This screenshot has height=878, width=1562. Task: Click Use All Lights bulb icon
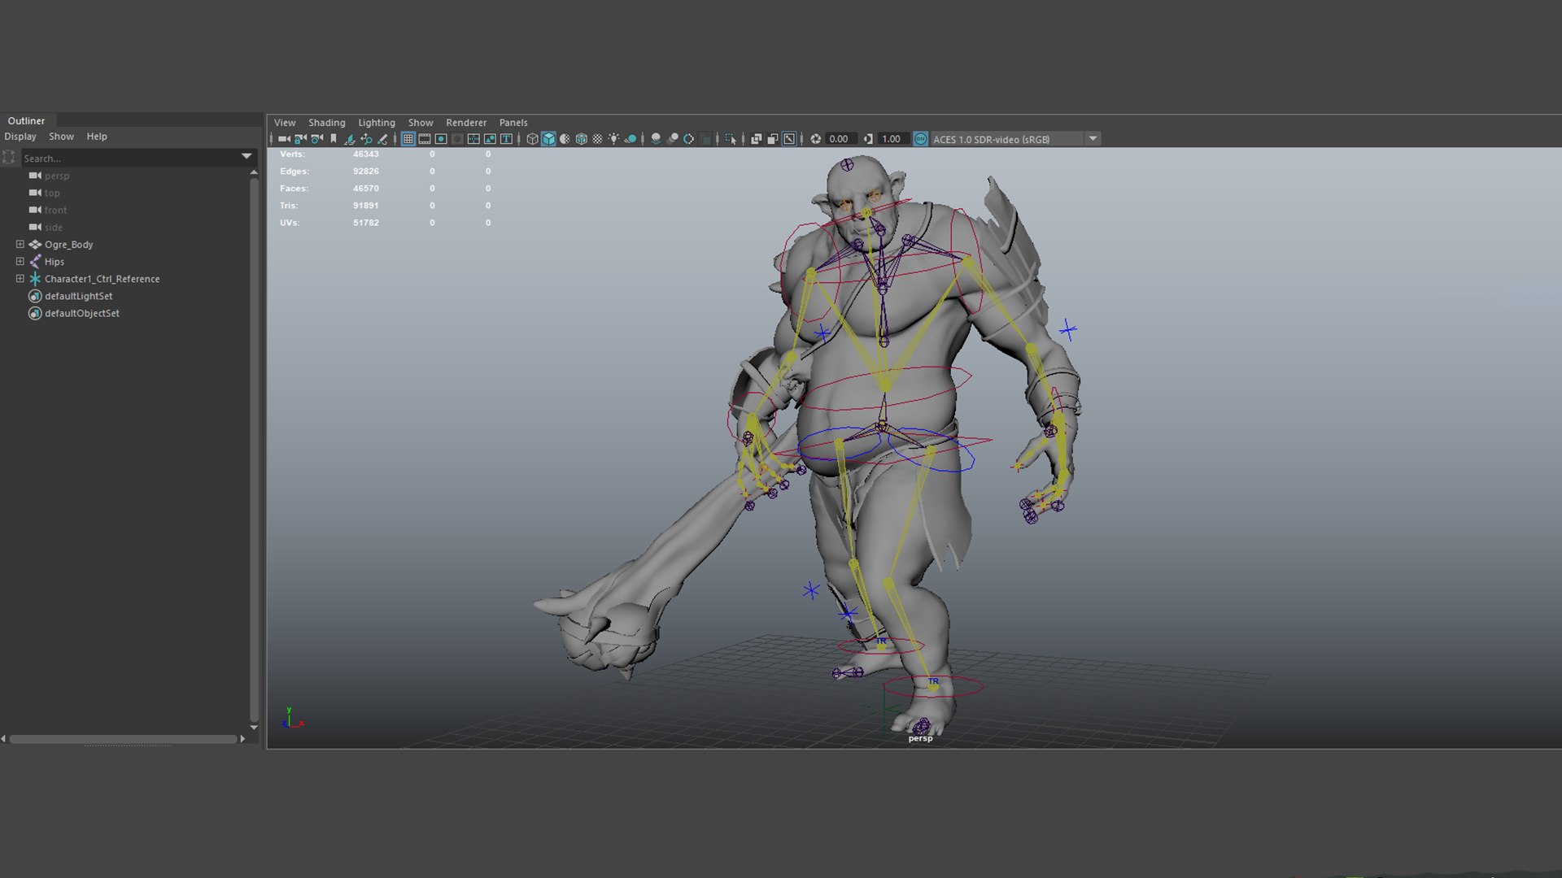pyautogui.click(x=614, y=139)
